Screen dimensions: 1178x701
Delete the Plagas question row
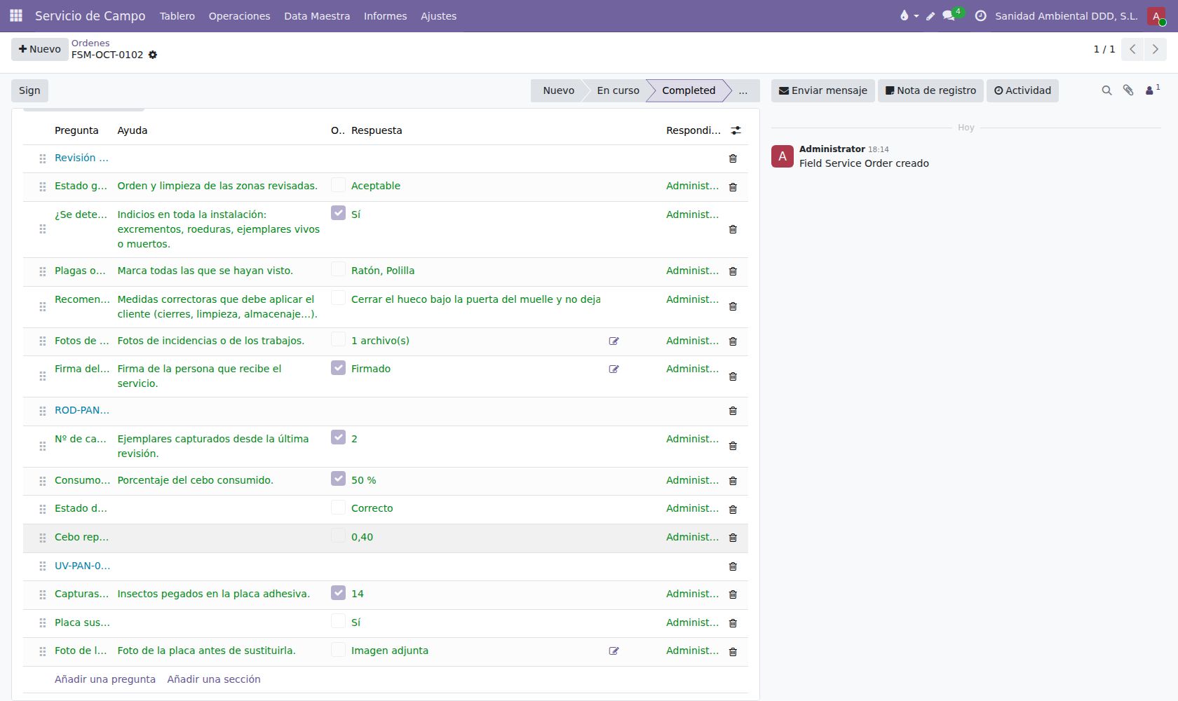point(733,271)
